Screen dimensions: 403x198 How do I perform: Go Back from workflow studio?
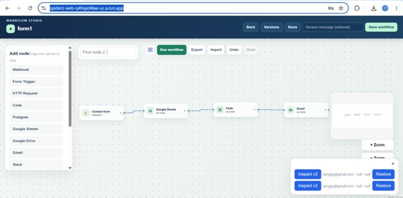point(251,27)
